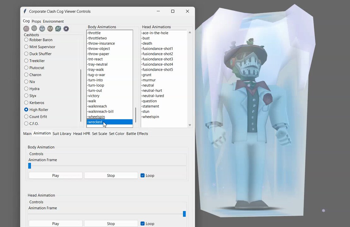The image size is (350, 227).
Task: Switch to the Props tab
Action: pyautogui.click(x=36, y=21)
